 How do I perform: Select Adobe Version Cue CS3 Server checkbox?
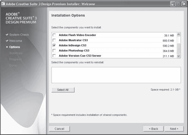click(54, 56)
